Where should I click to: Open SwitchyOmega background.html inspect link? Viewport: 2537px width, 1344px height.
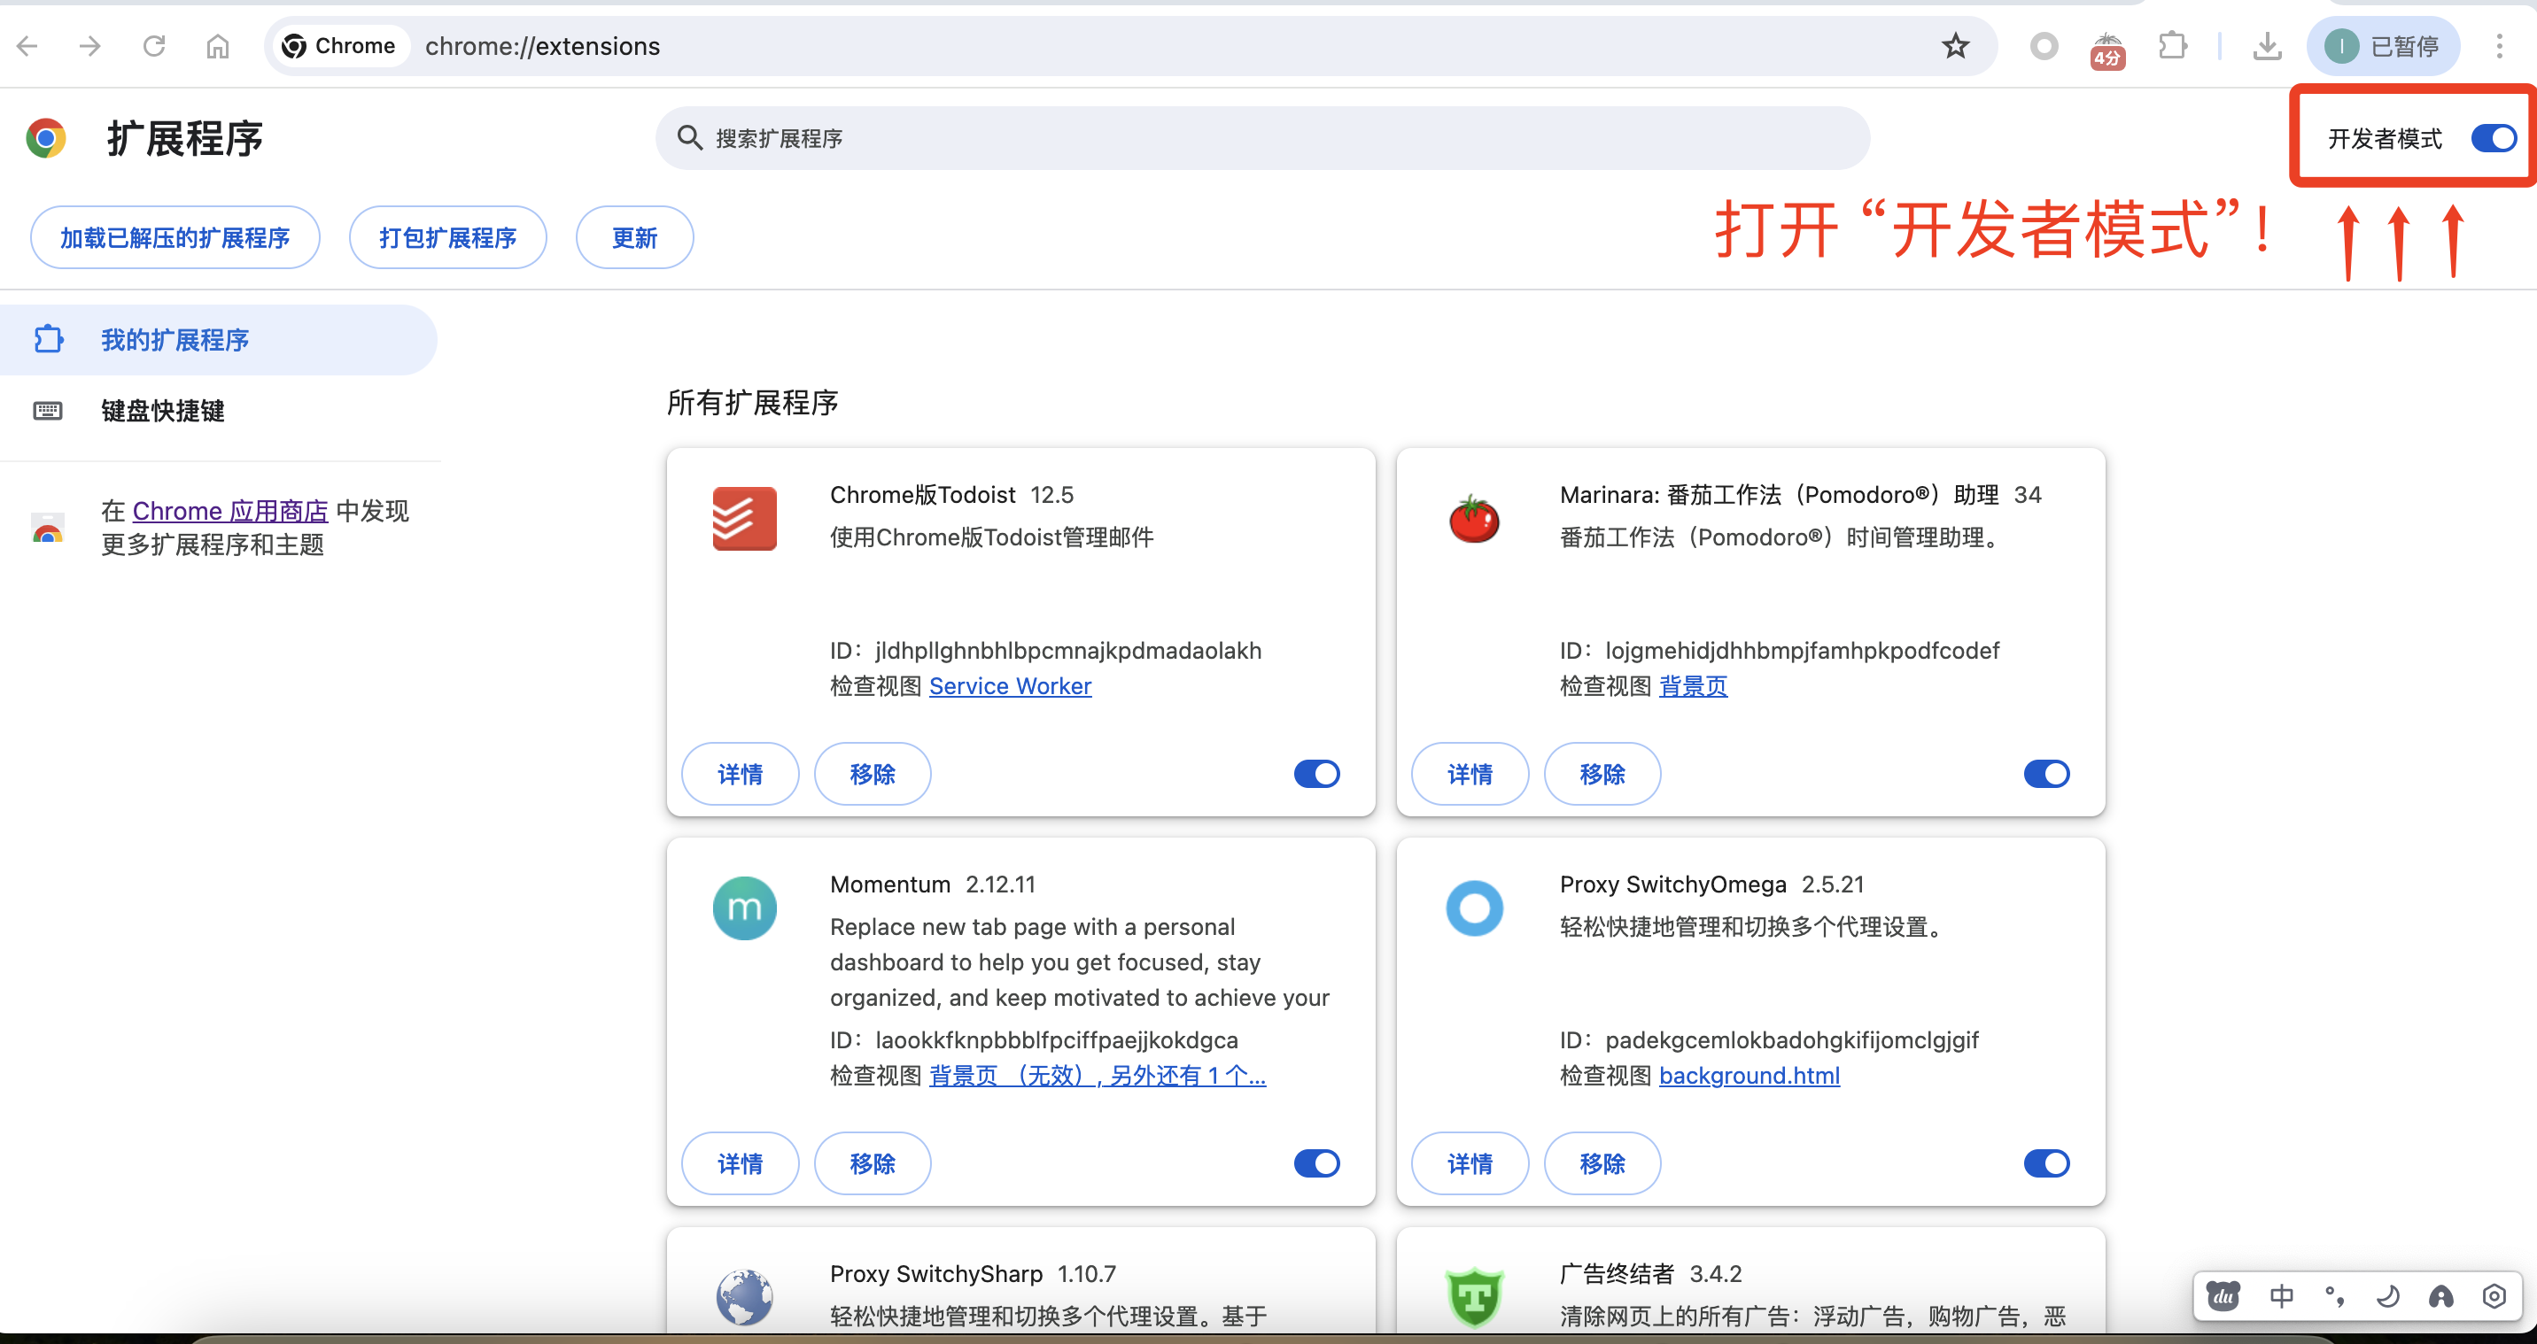(x=1750, y=1077)
